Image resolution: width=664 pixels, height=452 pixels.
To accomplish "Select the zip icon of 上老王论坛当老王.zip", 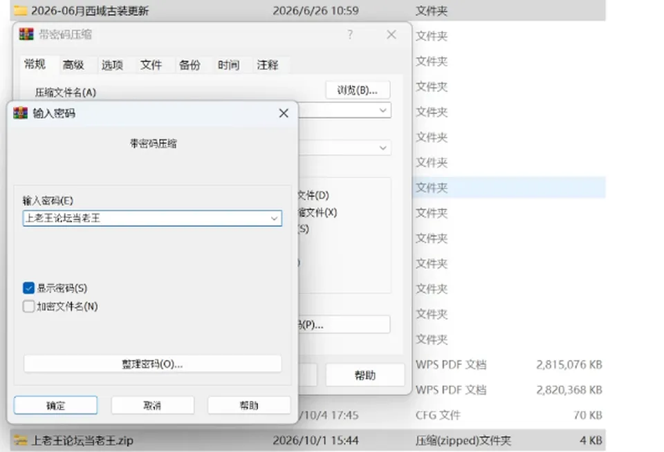I will (x=20, y=440).
